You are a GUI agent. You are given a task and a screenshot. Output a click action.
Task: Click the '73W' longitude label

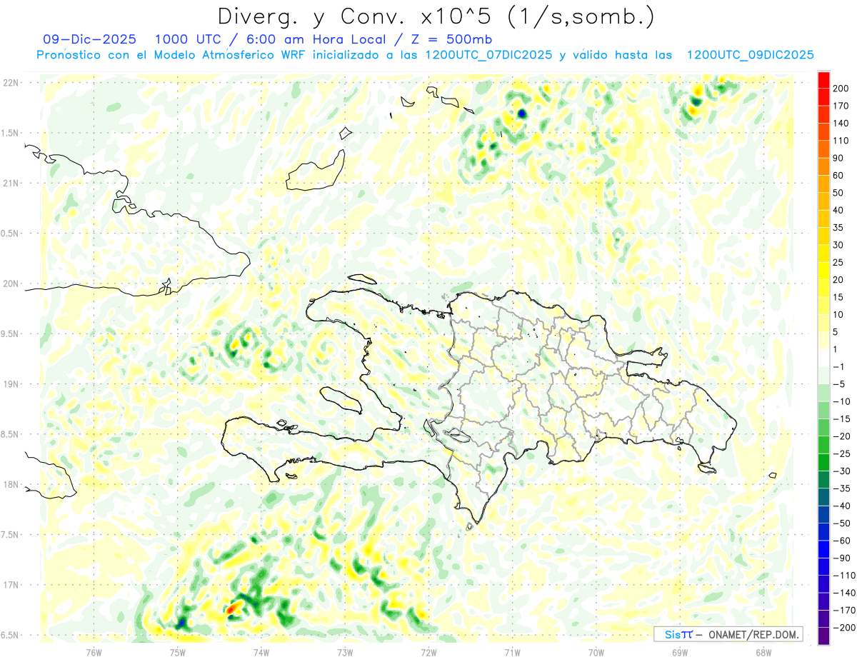click(345, 652)
